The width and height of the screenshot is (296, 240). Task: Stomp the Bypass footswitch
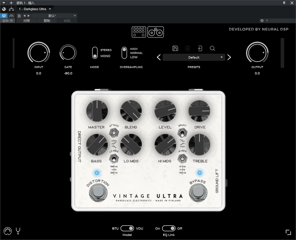tap(198, 192)
